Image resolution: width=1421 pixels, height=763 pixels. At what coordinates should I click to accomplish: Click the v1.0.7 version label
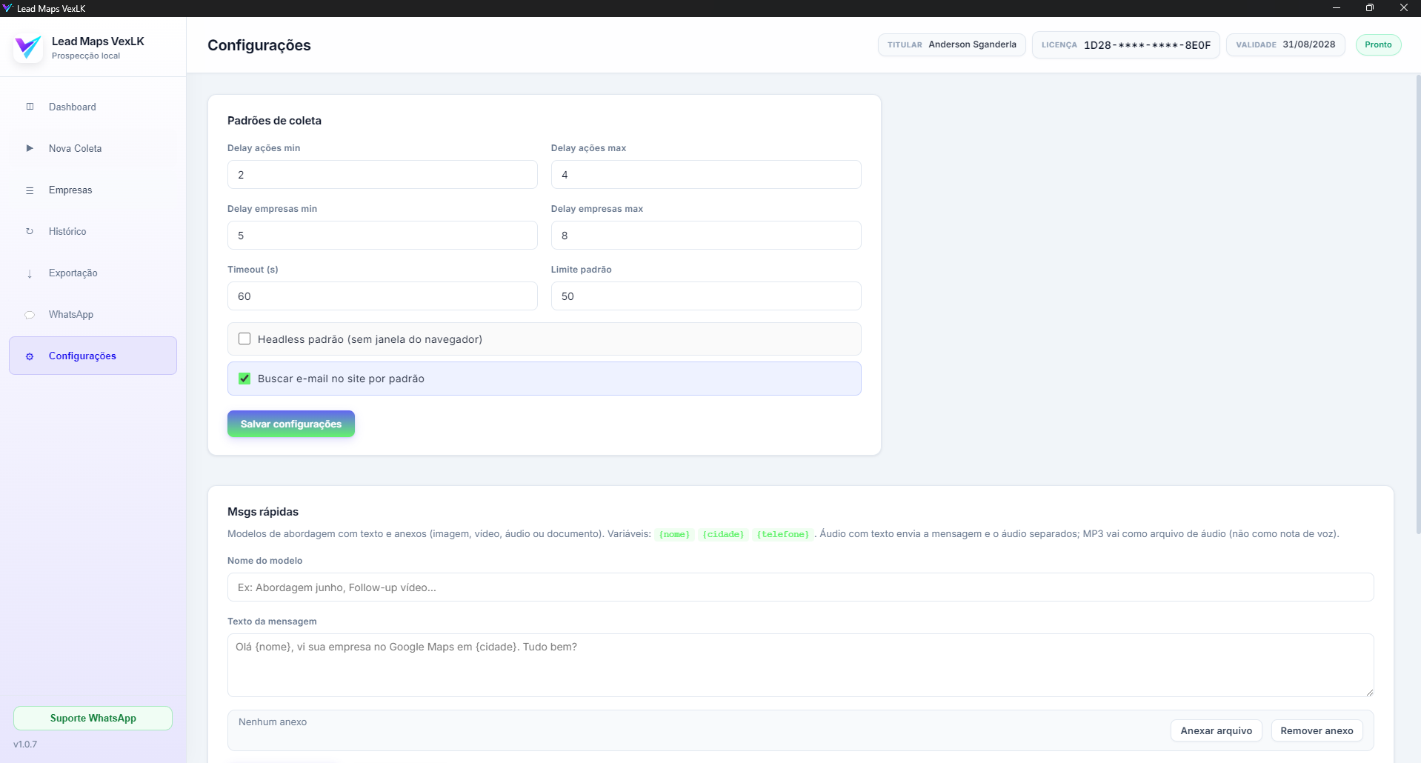[25, 744]
